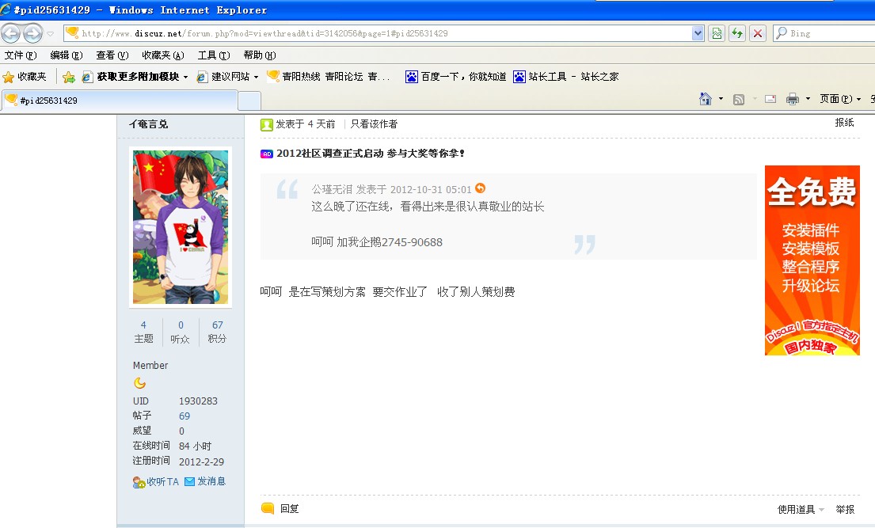
Task: Click the RSS feeds icon
Action: (739, 100)
